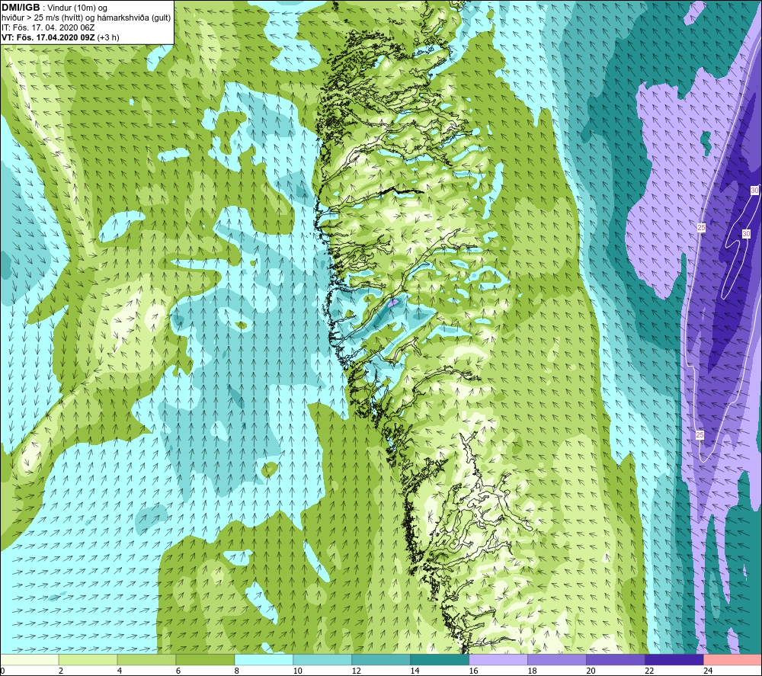This screenshot has width=762, height=676.
Task: Select the 22–24 m/s dark indigo legend swatch
Action: (x=674, y=659)
